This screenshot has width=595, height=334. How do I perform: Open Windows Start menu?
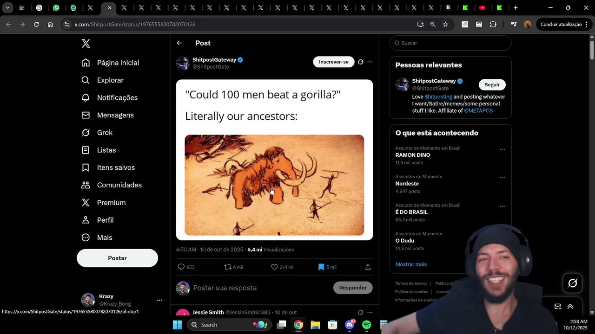coord(178,325)
